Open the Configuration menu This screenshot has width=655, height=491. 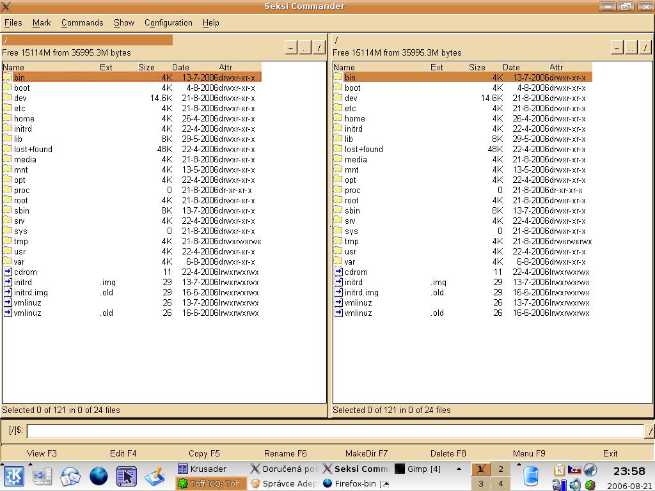[x=168, y=22]
